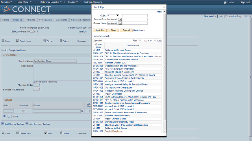The width and height of the screenshot is (252, 141).
Task: Click the bottom Create New icon
Action: (17, 133)
